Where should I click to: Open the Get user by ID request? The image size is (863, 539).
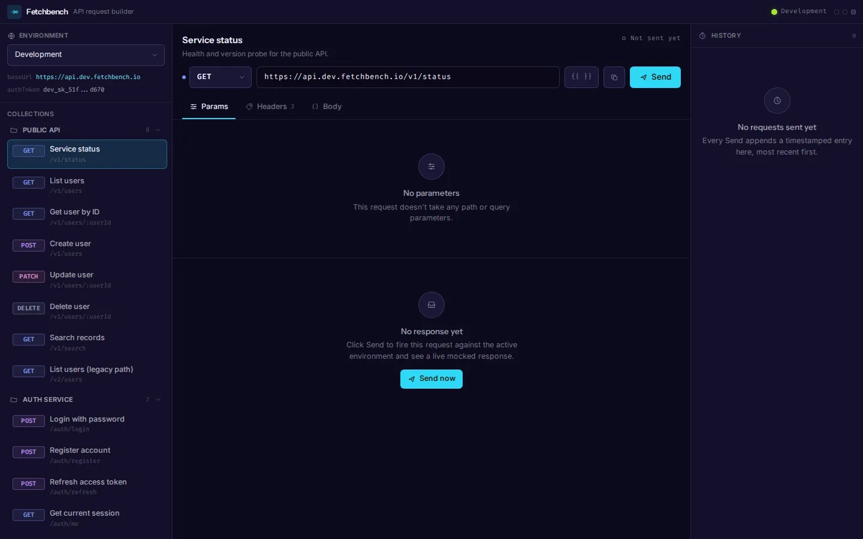point(87,217)
